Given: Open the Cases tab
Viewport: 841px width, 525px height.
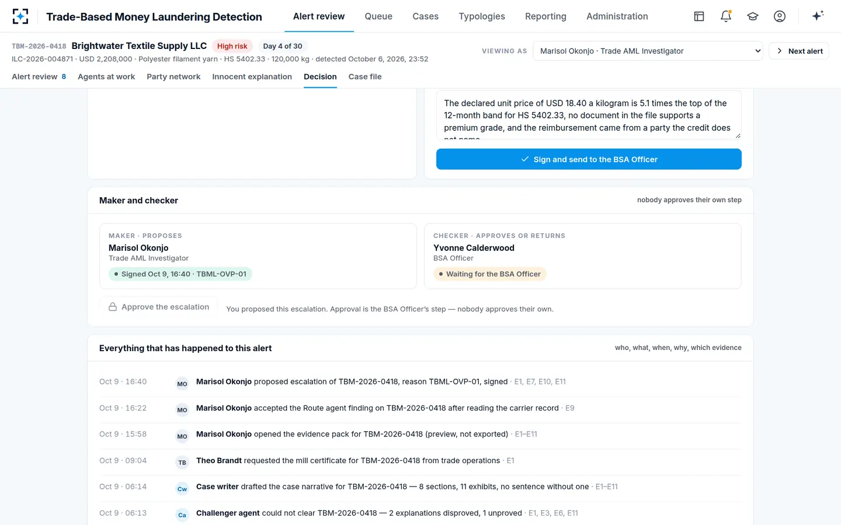Looking at the screenshot, I should click(425, 16).
